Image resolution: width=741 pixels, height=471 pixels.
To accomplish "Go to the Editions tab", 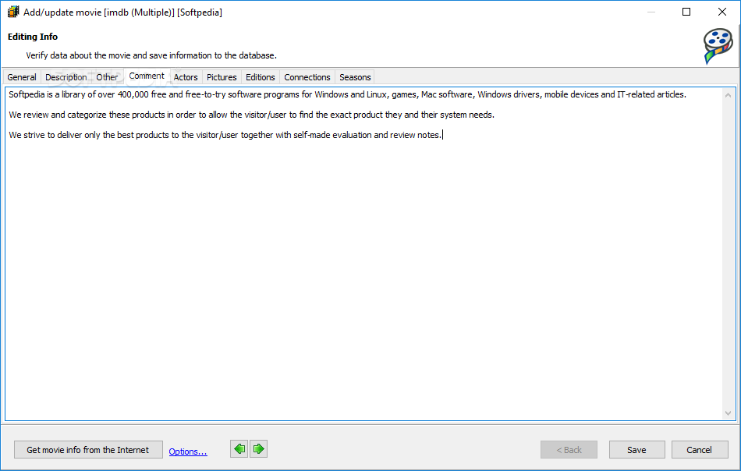I will 261,77.
